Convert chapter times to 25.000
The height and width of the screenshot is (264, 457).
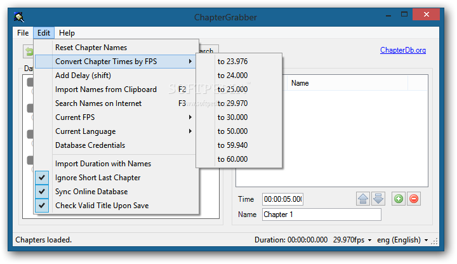(x=239, y=89)
